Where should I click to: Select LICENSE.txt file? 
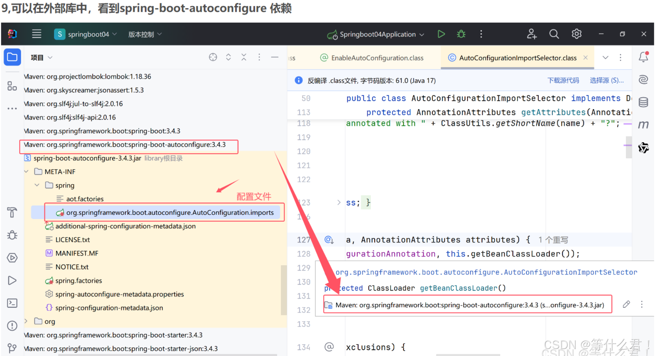tap(72, 240)
